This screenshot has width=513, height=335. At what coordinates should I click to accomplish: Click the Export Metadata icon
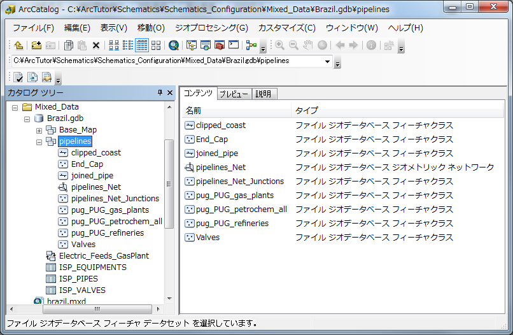[x=32, y=77]
